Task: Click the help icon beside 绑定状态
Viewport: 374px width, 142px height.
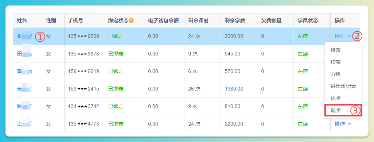Action: [132, 20]
